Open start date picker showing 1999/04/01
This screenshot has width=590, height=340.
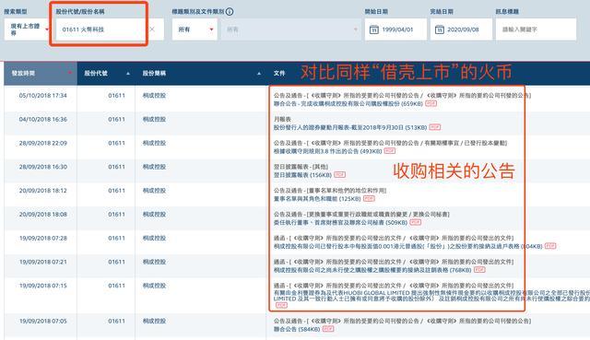(395, 29)
